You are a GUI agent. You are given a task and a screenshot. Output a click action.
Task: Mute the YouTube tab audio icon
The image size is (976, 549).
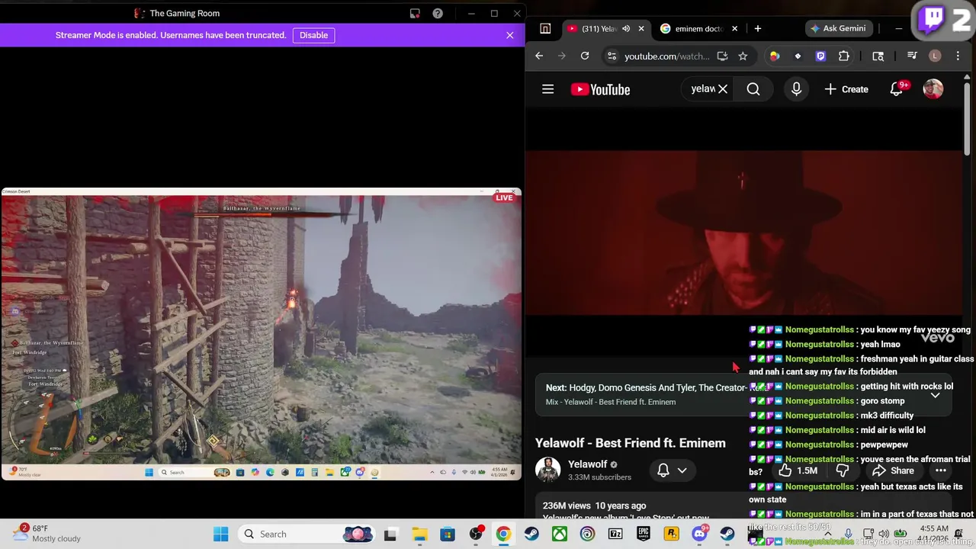pos(626,28)
